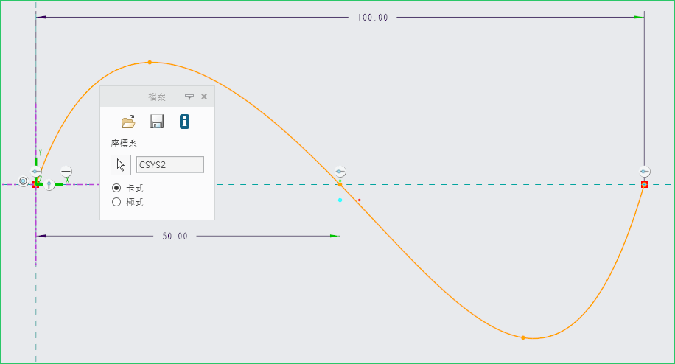Click the save floppy disk icon
This screenshot has height=364, width=675.
(156, 122)
